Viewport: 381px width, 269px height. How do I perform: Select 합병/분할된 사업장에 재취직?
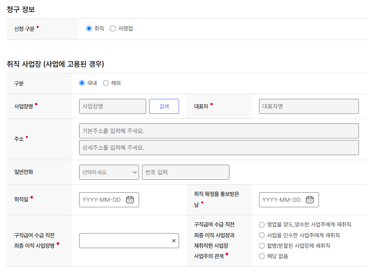261,246
